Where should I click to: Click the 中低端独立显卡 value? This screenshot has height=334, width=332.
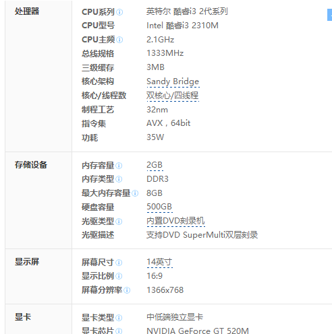click(x=175, y=317)
